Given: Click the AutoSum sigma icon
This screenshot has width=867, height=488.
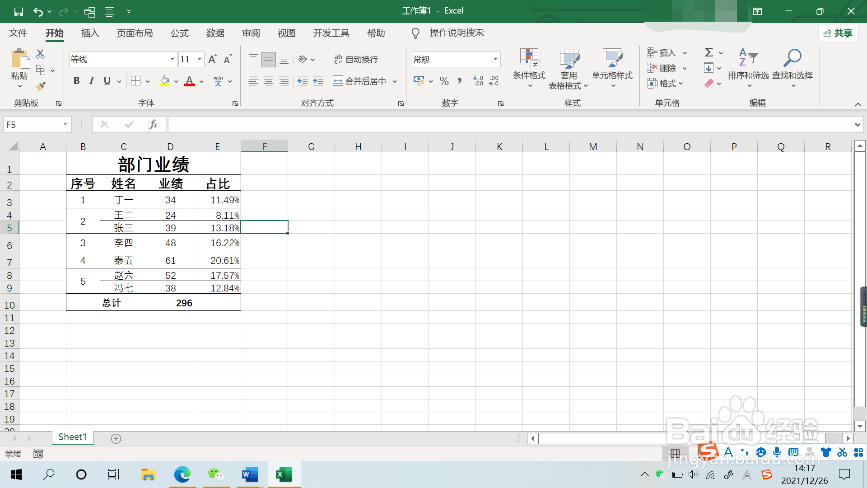Looking at the screenshot, I should pos(709,52).
